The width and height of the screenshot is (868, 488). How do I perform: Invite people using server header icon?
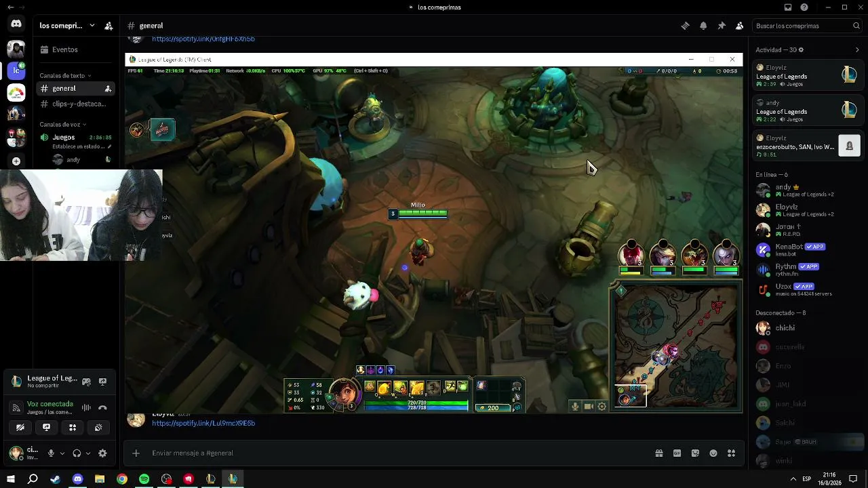pyautogui.click(x=108, y=26)
